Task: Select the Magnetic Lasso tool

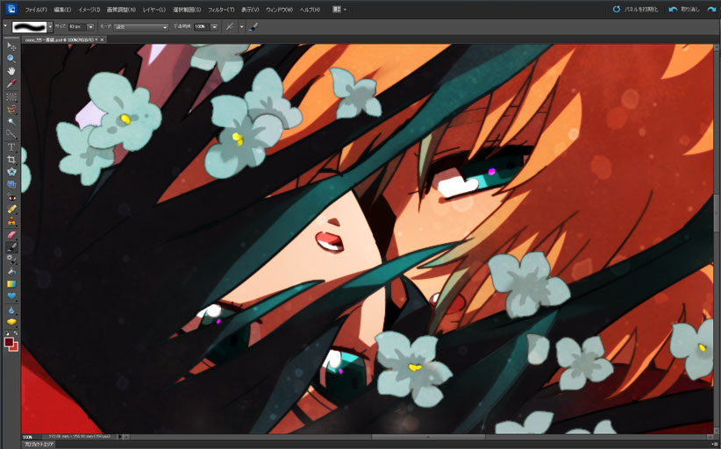Action: coord(11,110)
